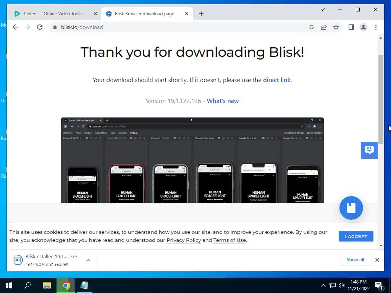This screenshot has height=293, width=391.
Task: Open a new tab with the plus button
Action: (201, 14)
